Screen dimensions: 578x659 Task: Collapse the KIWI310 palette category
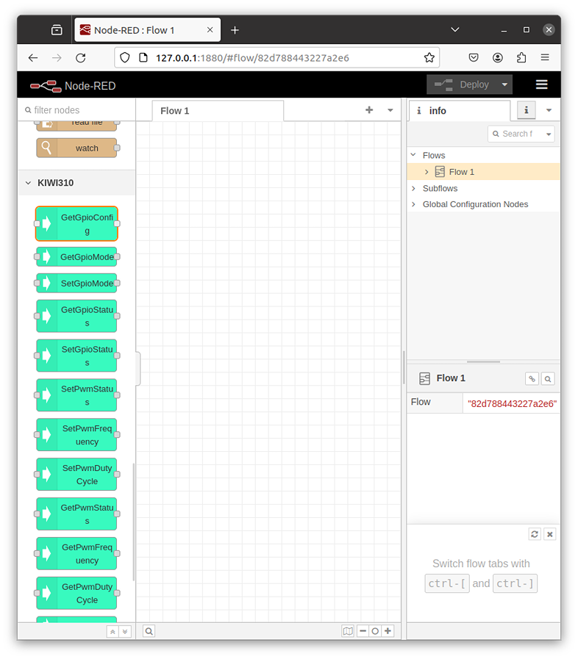click(x=29, y=183)
